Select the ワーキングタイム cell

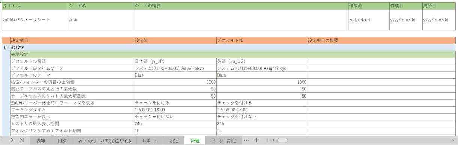(x=72, y=110)
